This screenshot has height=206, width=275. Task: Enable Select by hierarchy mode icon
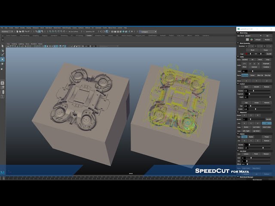point(37,31)
